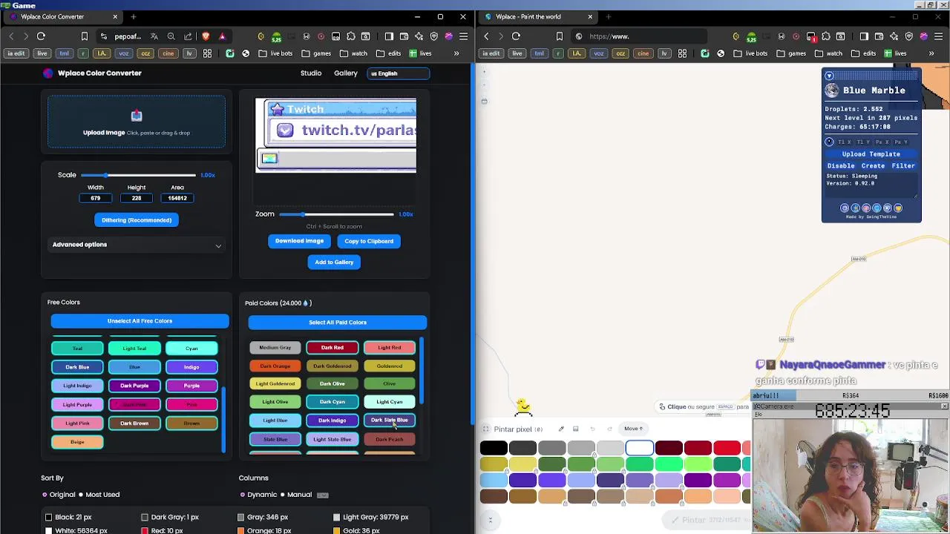The width and height of the screenshot is (950, 534).
Task: Open the Gallery page
Action: pyautogui.click(x=346, y=73)
